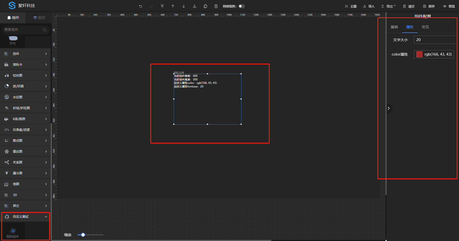Screen dimensions: 459x241
Task: Click the redo arrow icon
Action: coord(151,6)
